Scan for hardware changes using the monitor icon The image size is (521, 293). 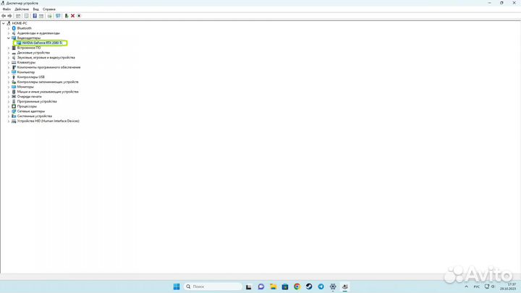[58, 15]
